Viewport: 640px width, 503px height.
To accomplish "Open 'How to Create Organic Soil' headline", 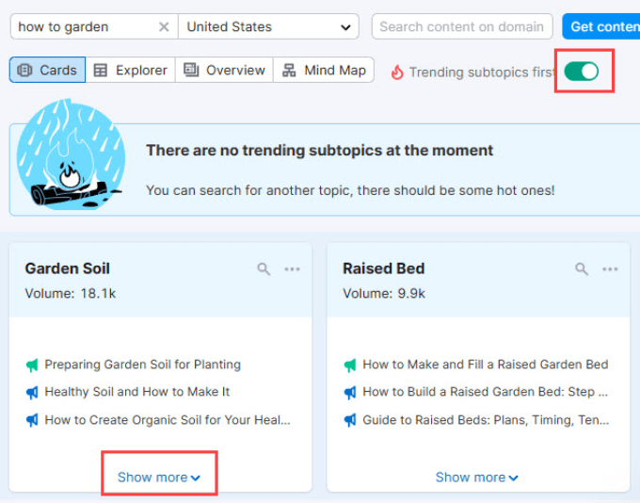I will tap(168, 420).
